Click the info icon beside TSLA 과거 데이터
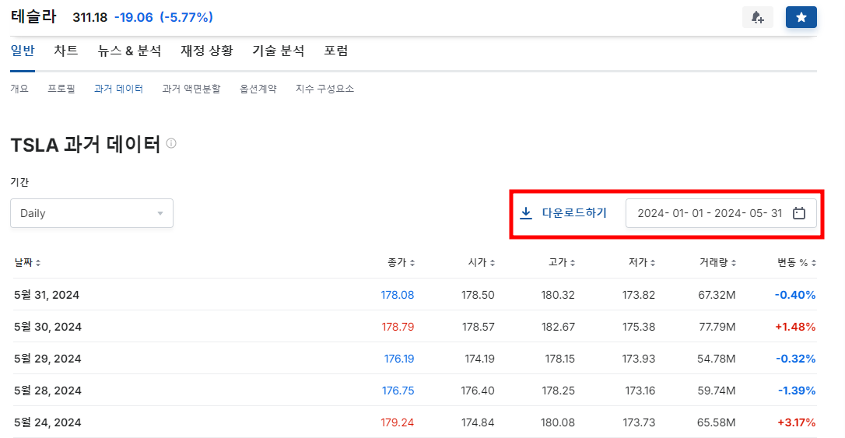The height and width of the screenshot is (438, 845). coord(171,143)
